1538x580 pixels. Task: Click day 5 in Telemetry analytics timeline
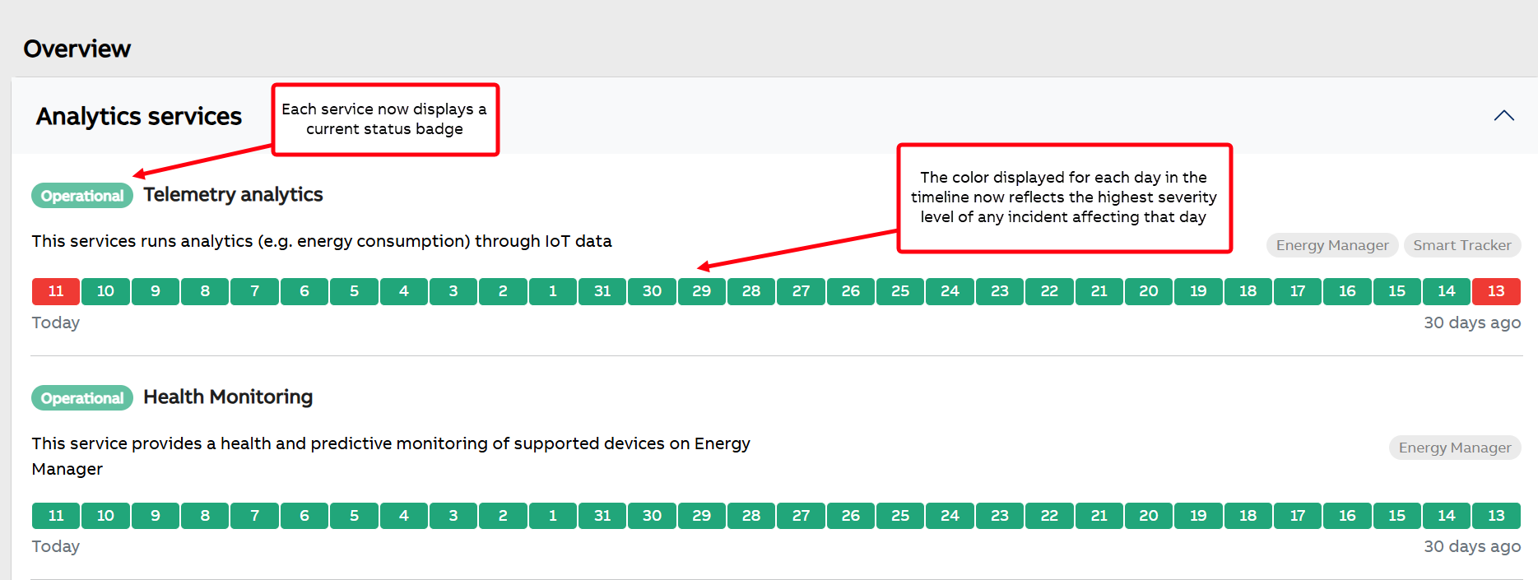coord(354,291)
